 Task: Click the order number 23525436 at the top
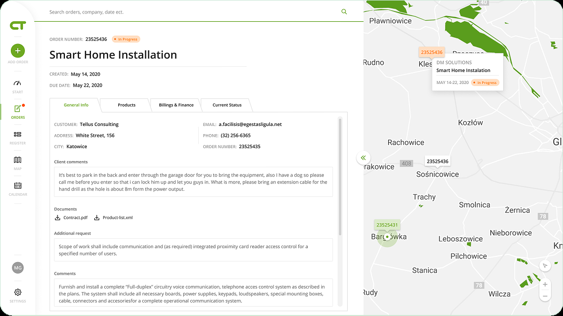tap(96, 39)
